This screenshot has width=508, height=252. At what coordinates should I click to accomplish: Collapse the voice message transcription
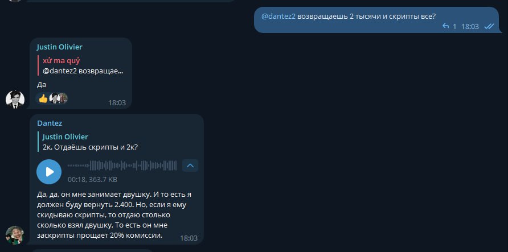coord(190,166)
